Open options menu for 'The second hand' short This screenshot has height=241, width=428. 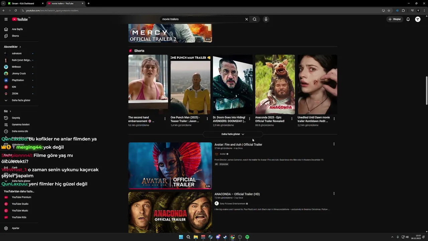(x=165, y=119)
